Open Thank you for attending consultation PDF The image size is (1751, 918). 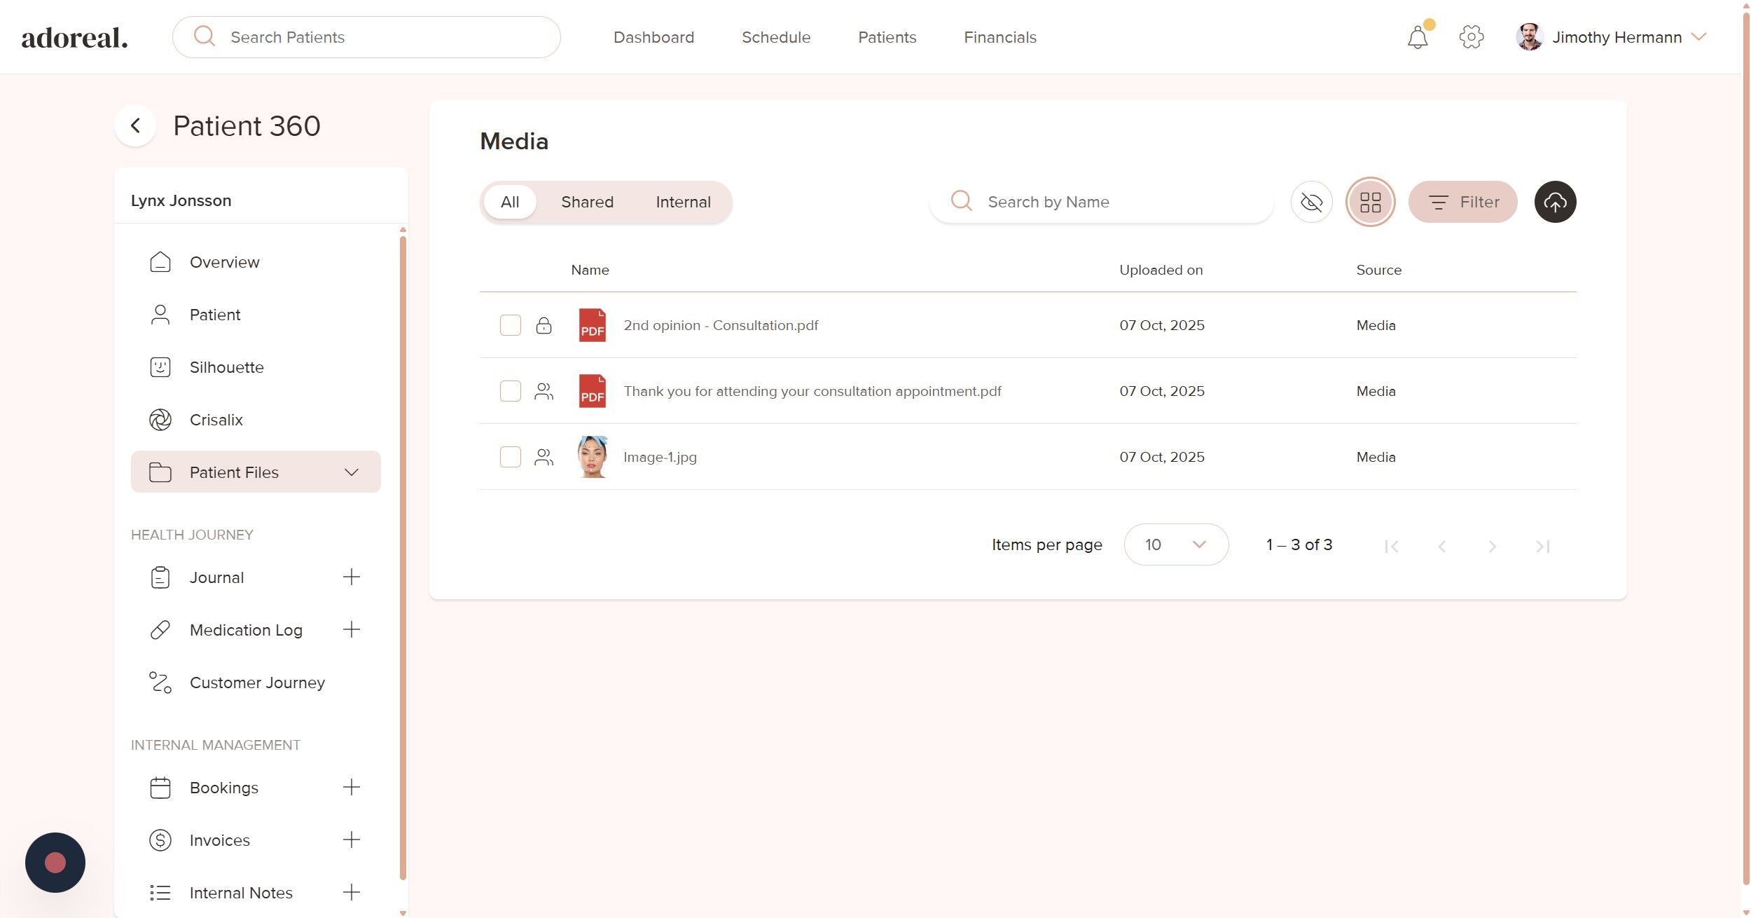tap(812, 391)
